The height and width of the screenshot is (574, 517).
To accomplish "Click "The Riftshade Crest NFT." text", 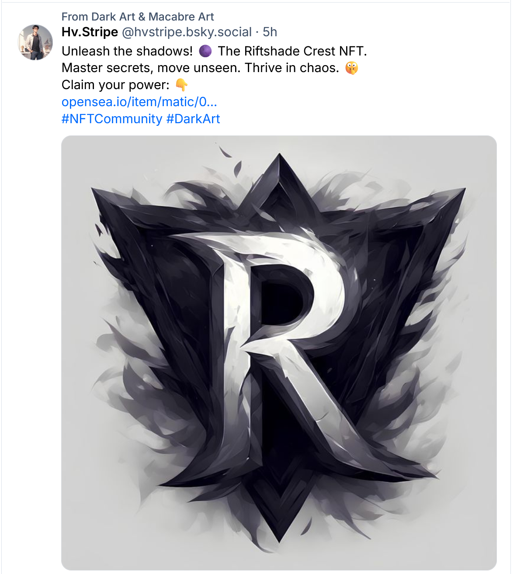I will pyautogui.click(x=292, y=51).
